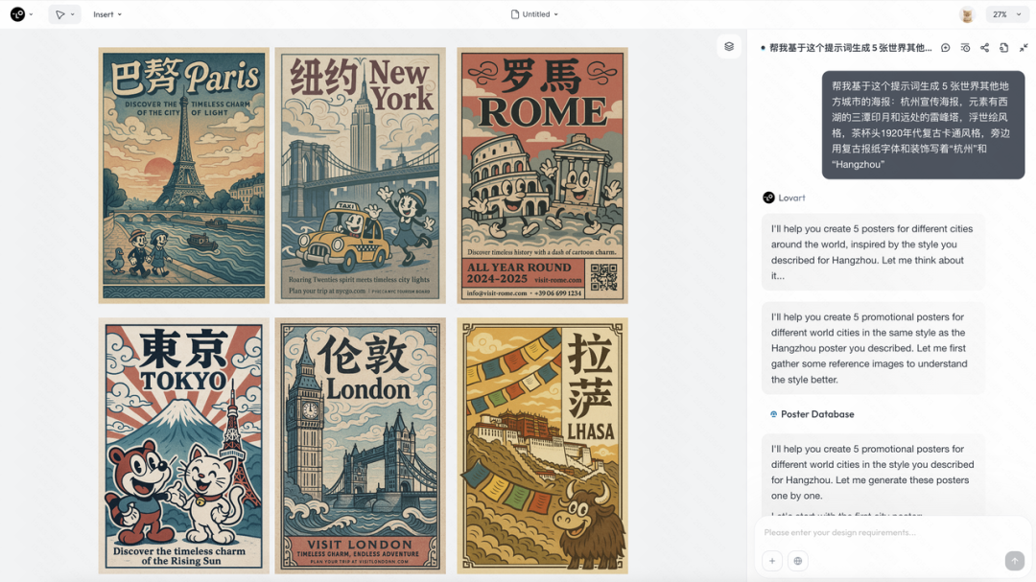Click the Poster Database icon

click(774, 414)
